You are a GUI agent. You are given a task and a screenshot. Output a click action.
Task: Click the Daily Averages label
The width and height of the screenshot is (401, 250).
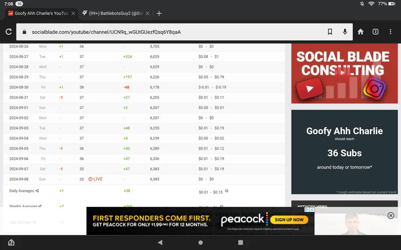coord(21,190)
